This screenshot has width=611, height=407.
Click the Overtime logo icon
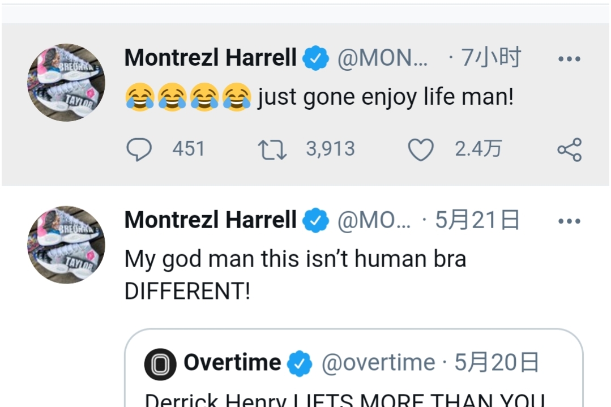click(x=160, y=363)
